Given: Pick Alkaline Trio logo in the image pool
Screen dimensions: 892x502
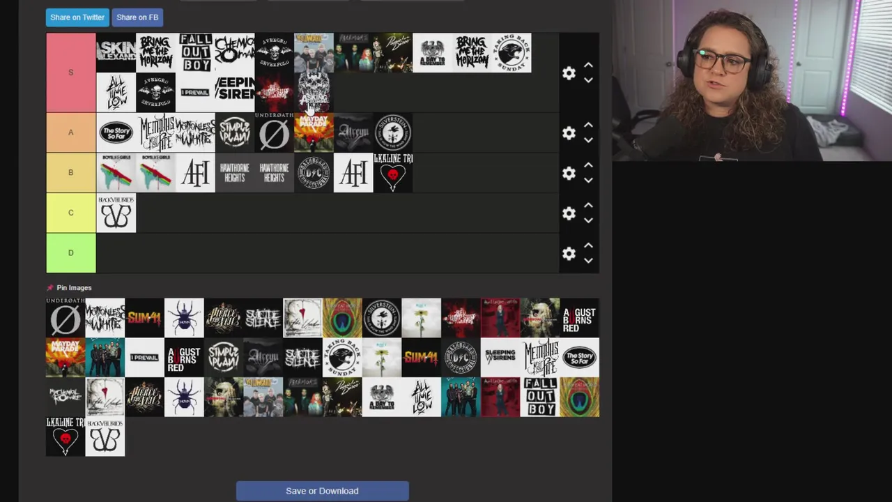Looking at the screenshot, I should click(66, 436).
